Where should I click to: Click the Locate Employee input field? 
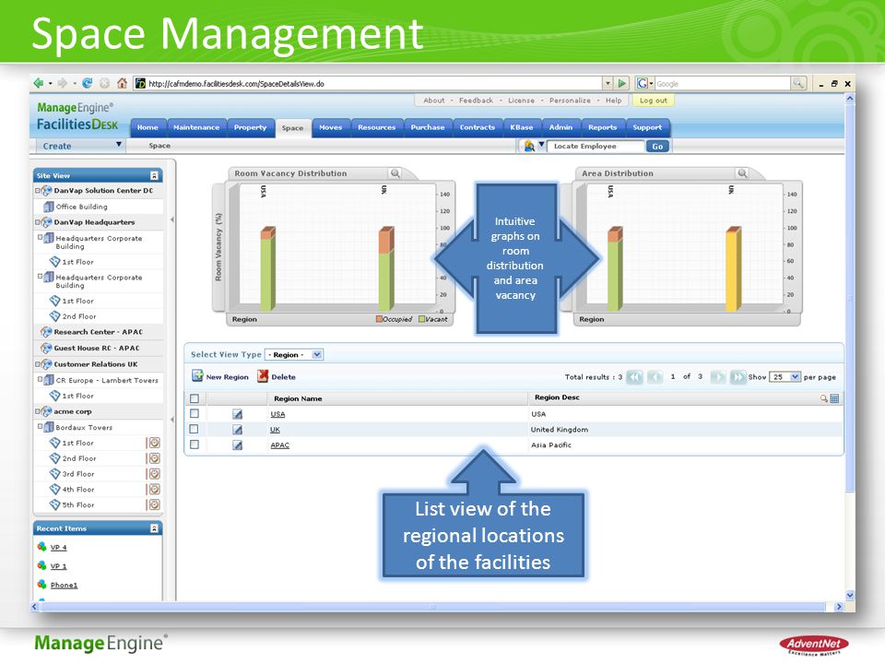pos(596,147)
